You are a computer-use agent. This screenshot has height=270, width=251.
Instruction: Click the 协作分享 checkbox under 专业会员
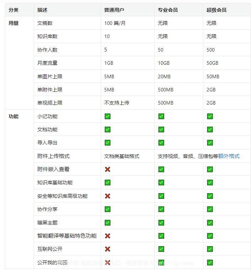point(161,209)
